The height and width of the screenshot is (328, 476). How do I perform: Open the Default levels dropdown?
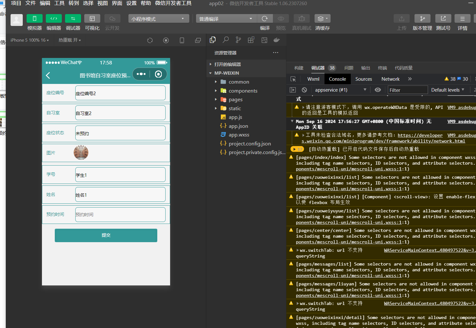[x=447, y=90]
